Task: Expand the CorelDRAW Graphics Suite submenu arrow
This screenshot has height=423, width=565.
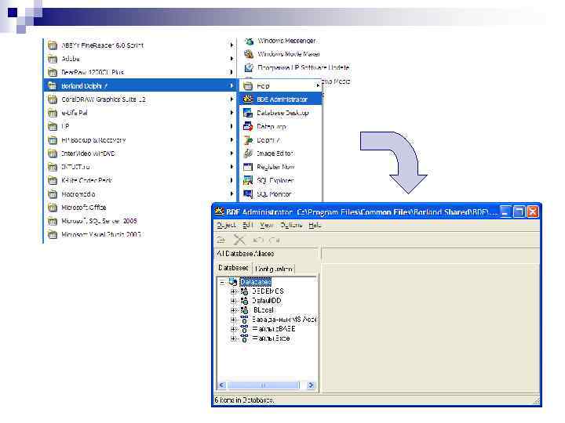Action: pyautogui.click(x=231, y=99)
